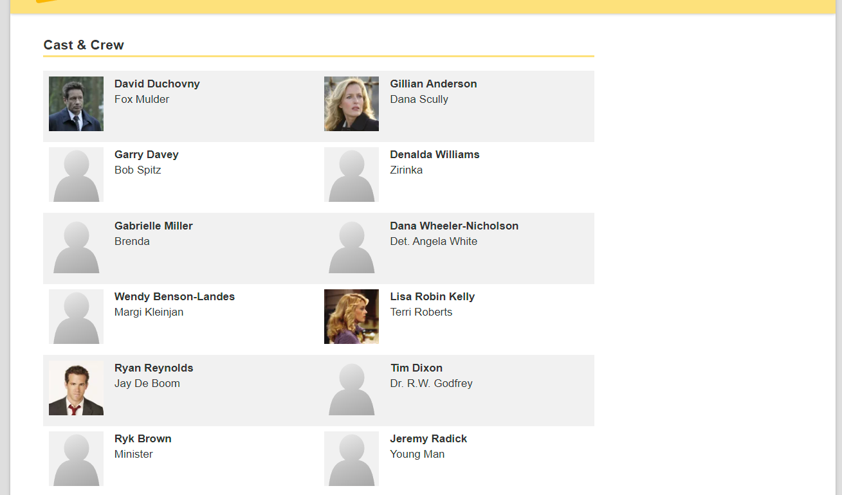This screenshot has width=842, height=495.
Task: Click the Cast & Crew heading
Action: (84, 45)
